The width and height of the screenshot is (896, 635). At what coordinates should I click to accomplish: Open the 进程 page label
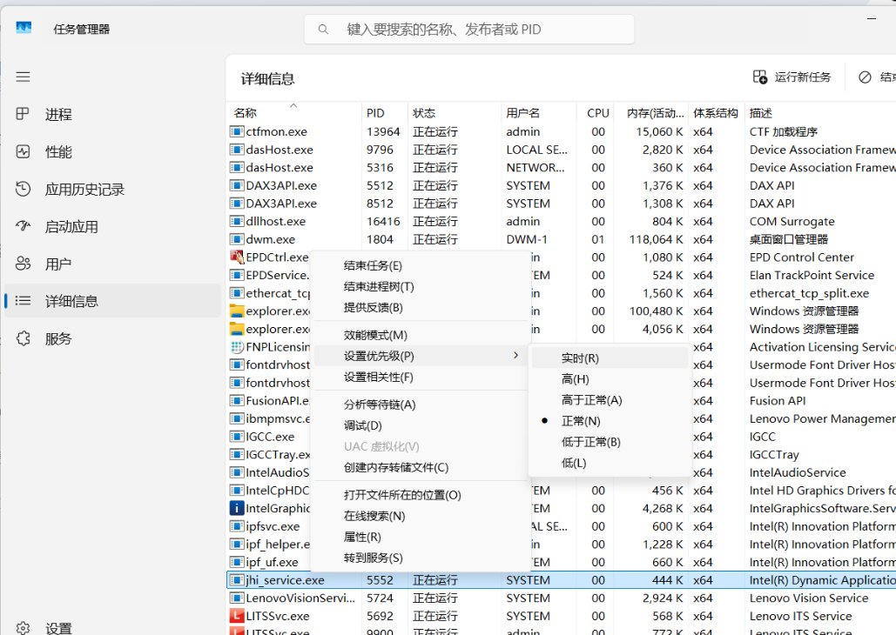pos(59,115)
